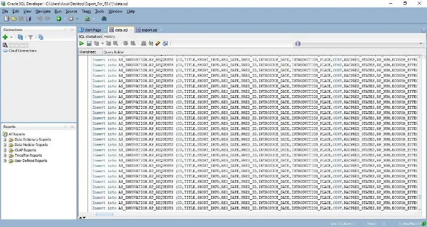Screen dimensions: 427x227
Task: Click the To Upper/Lower/InitCap icon
Action: click(151, 44)
